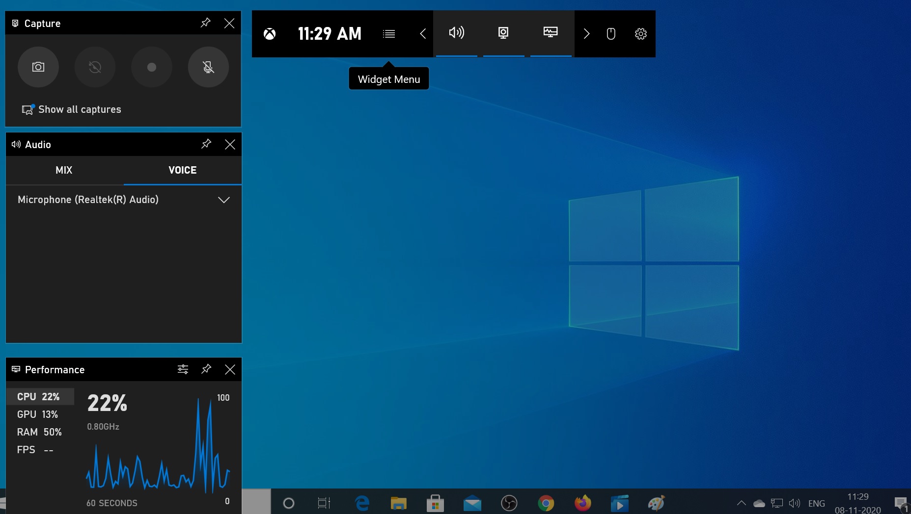The image size is (911, 514).
Task: Close the Capture widget
Action: pos(229,23)
